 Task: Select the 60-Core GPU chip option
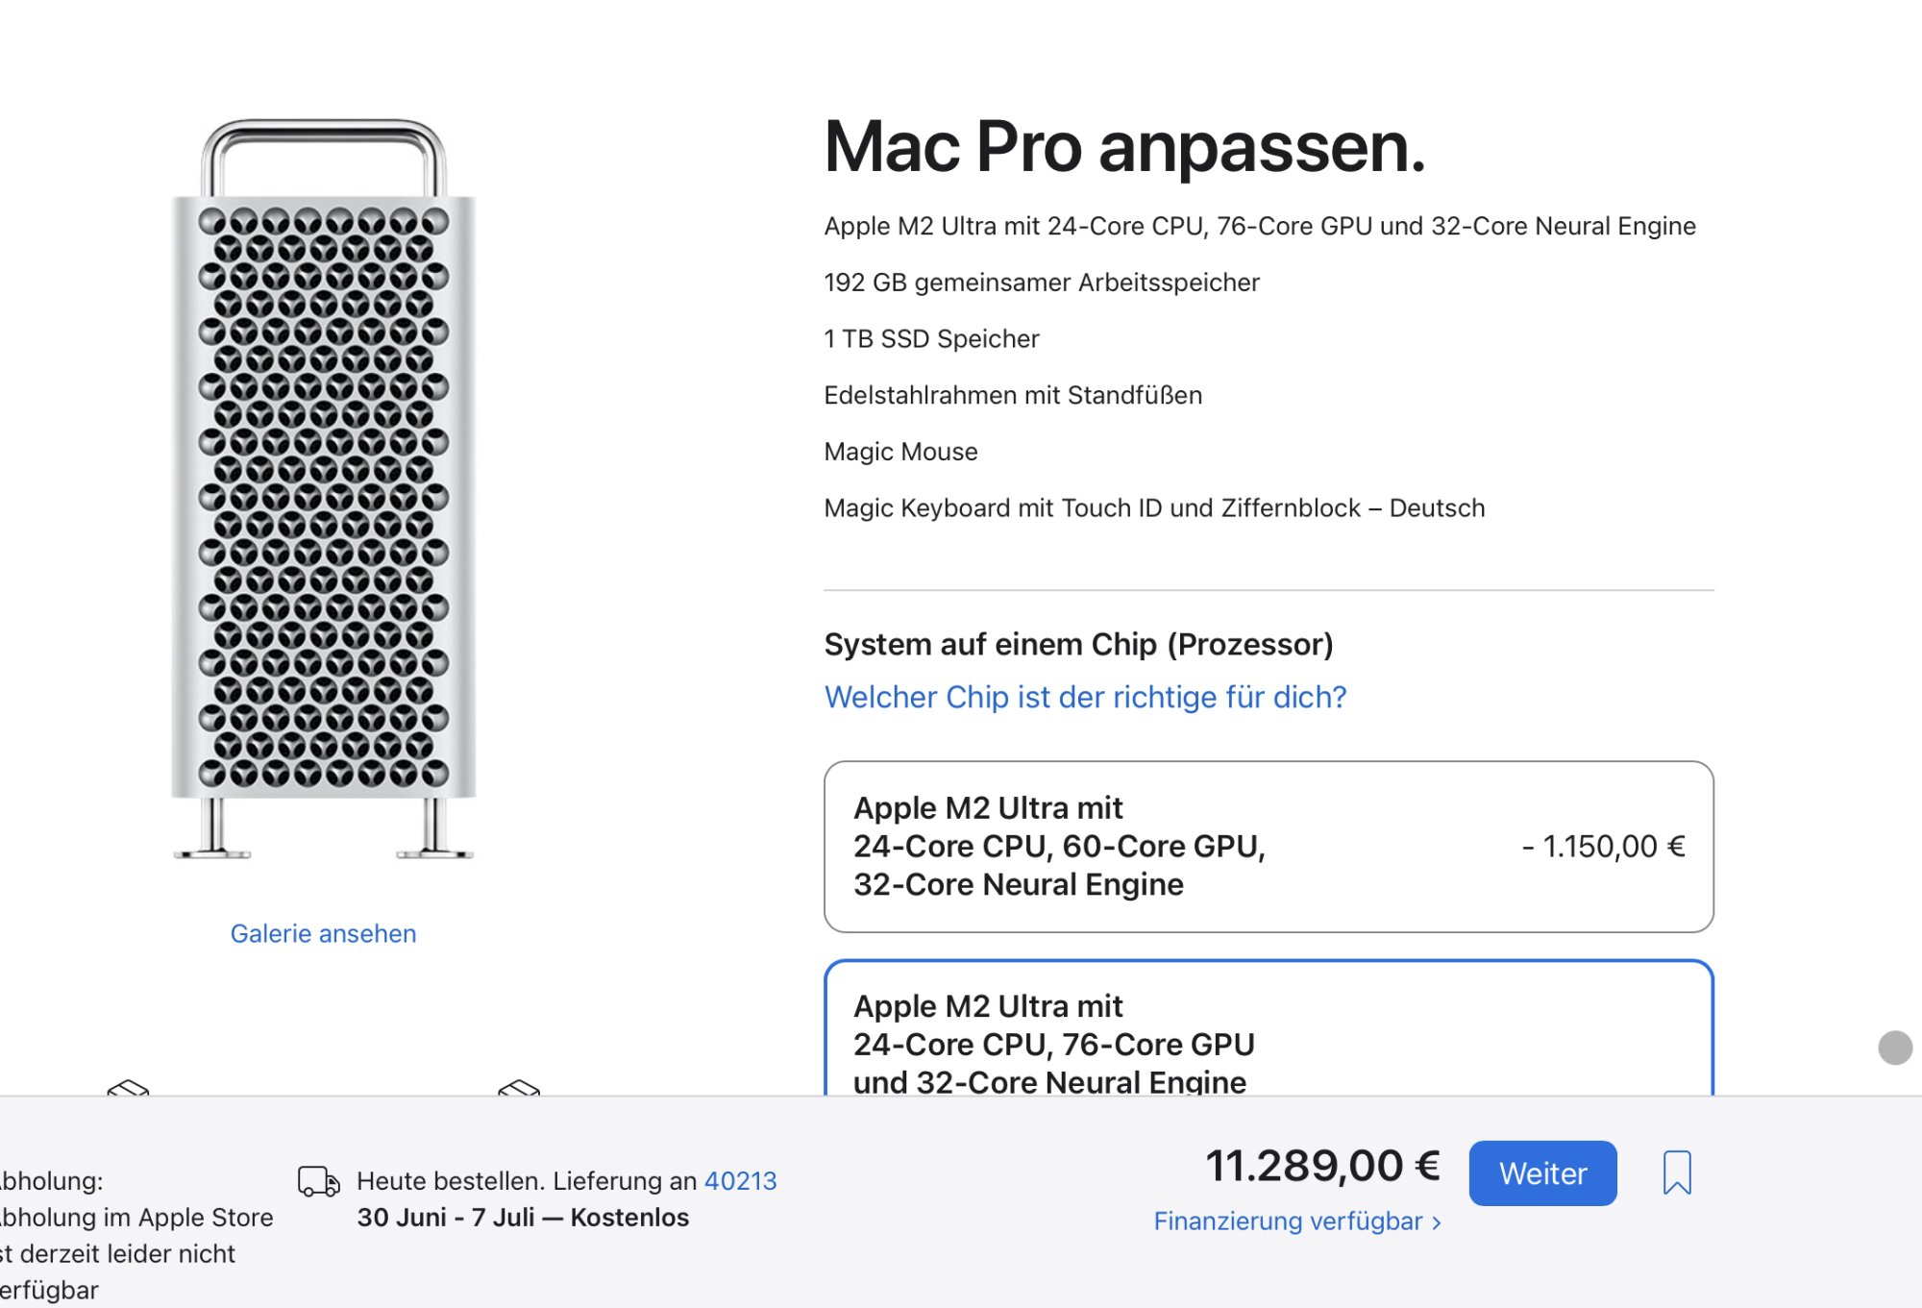click(1269, 847)
